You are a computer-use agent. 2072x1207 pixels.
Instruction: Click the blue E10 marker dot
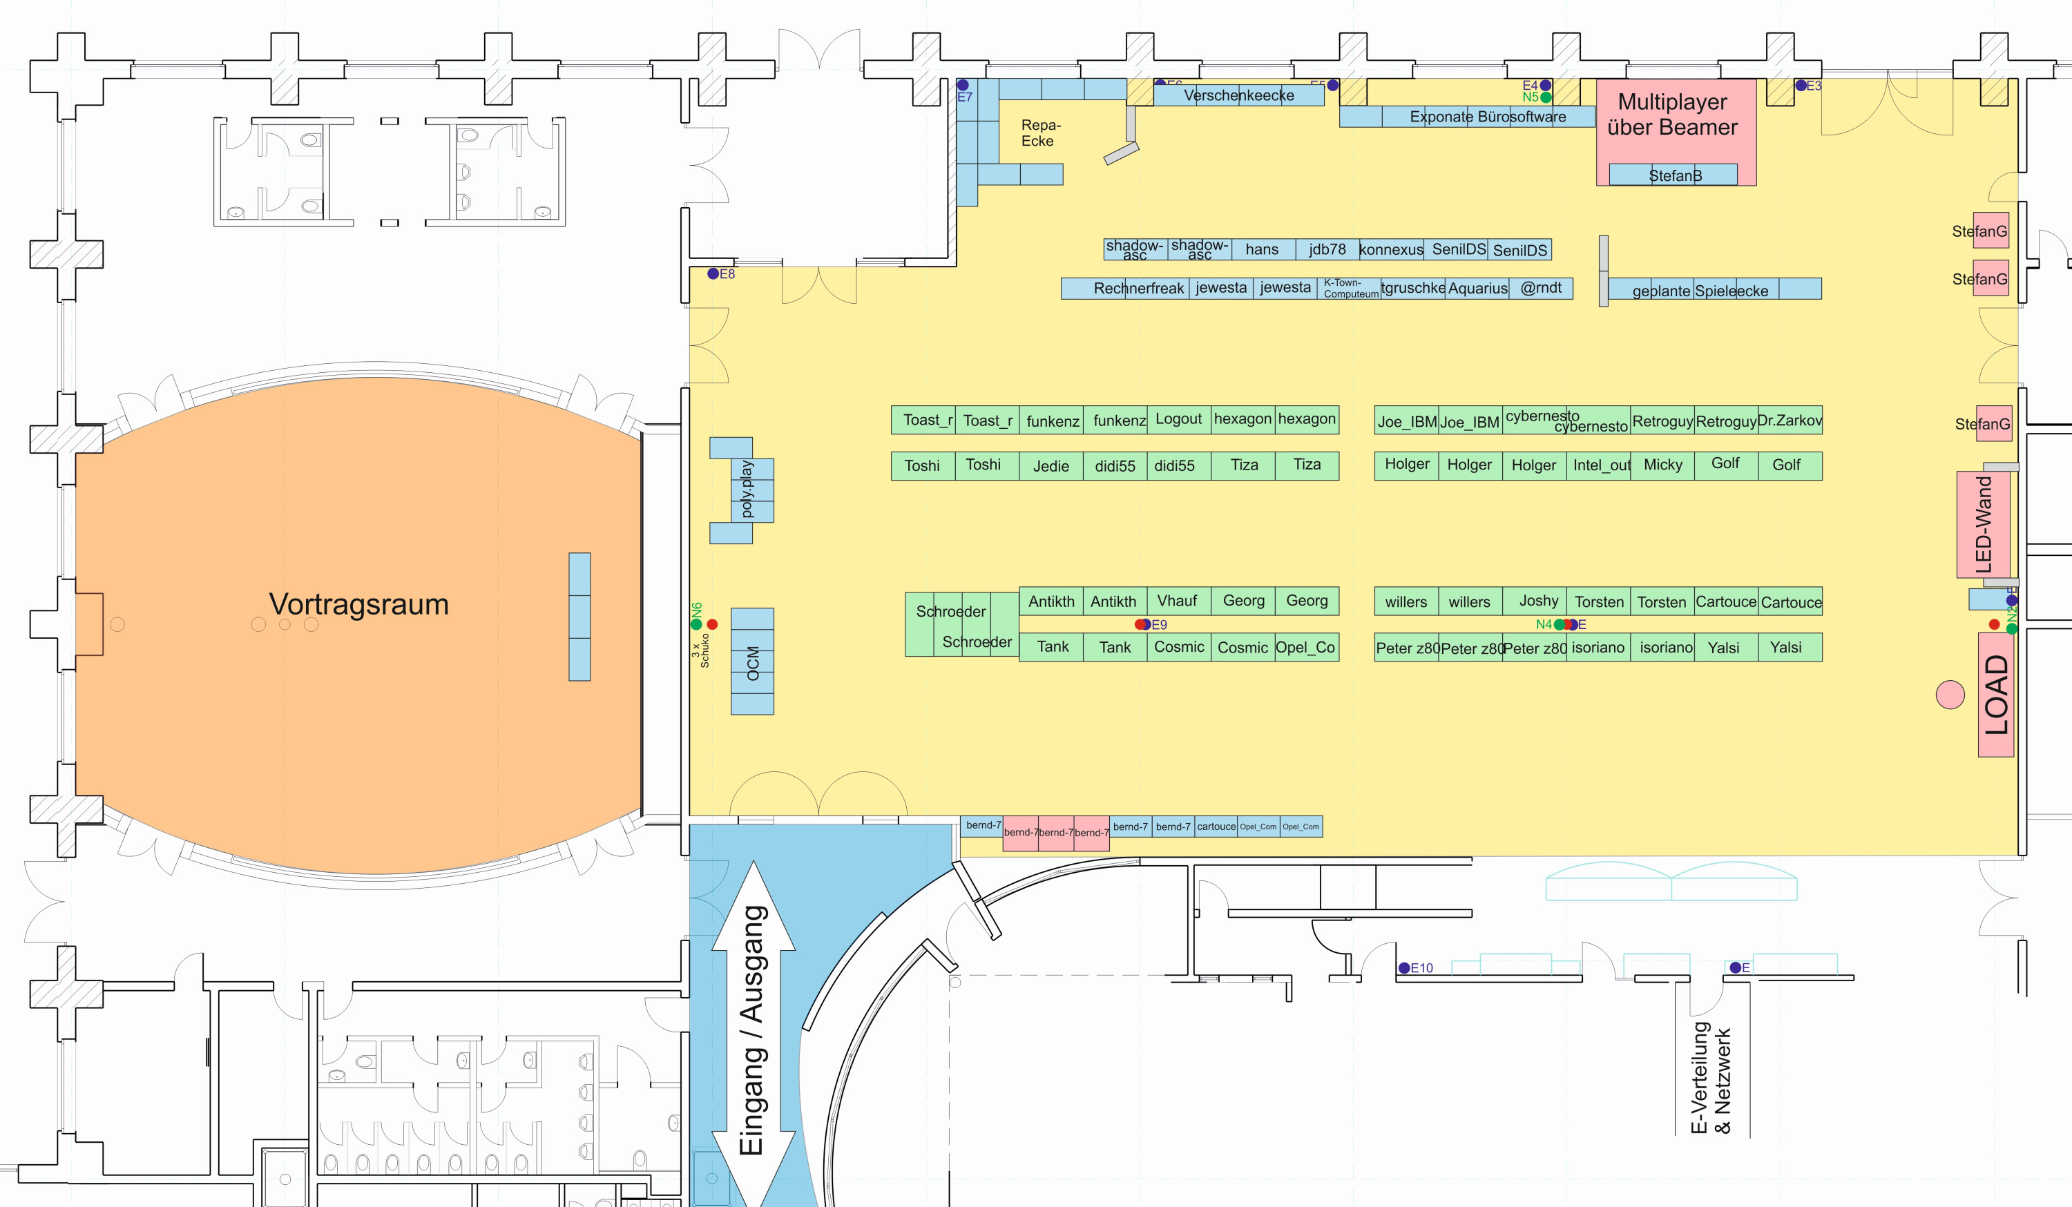pos(1404,967)
